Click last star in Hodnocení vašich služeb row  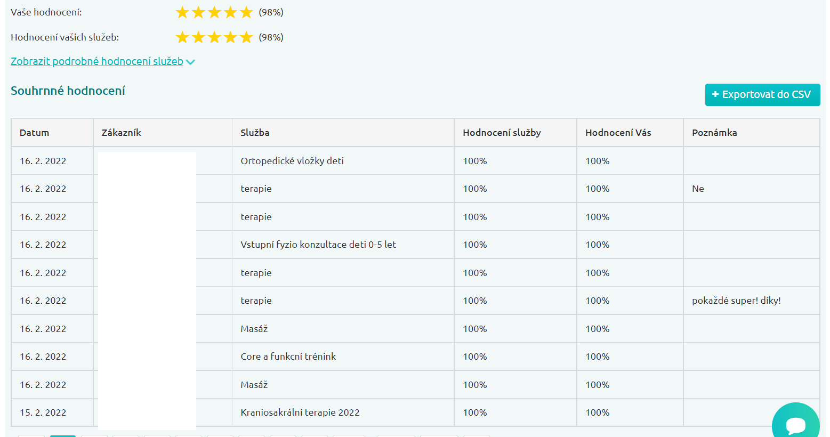[246, 37]
